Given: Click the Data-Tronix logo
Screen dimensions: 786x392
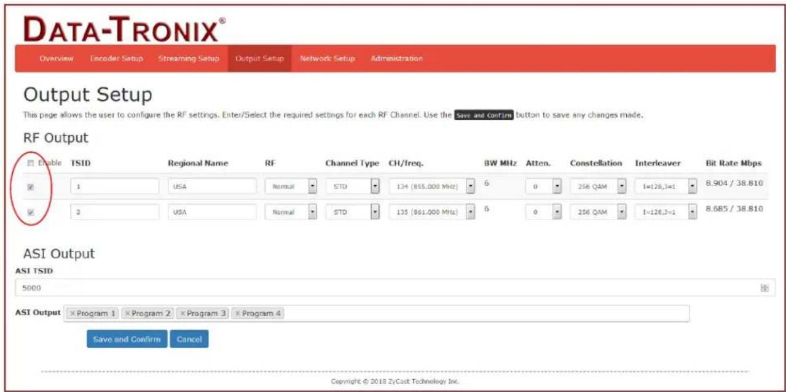Looking at the screenshot, I should pyautogui.click(x=125, y=28).
